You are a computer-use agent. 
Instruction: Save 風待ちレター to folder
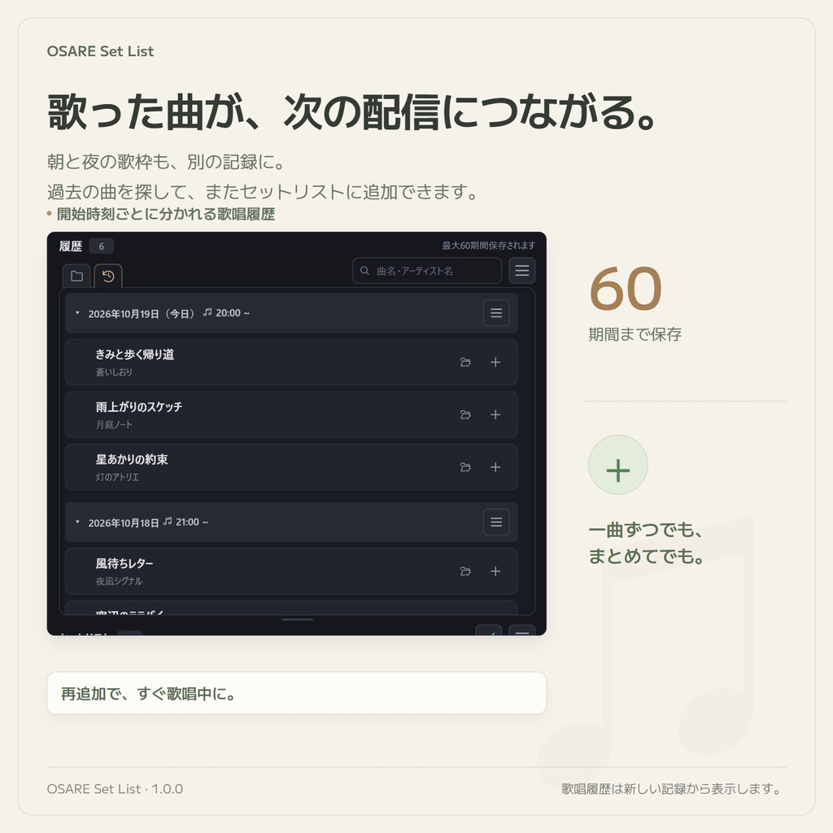pyautogui.click(x=465, y=571)
